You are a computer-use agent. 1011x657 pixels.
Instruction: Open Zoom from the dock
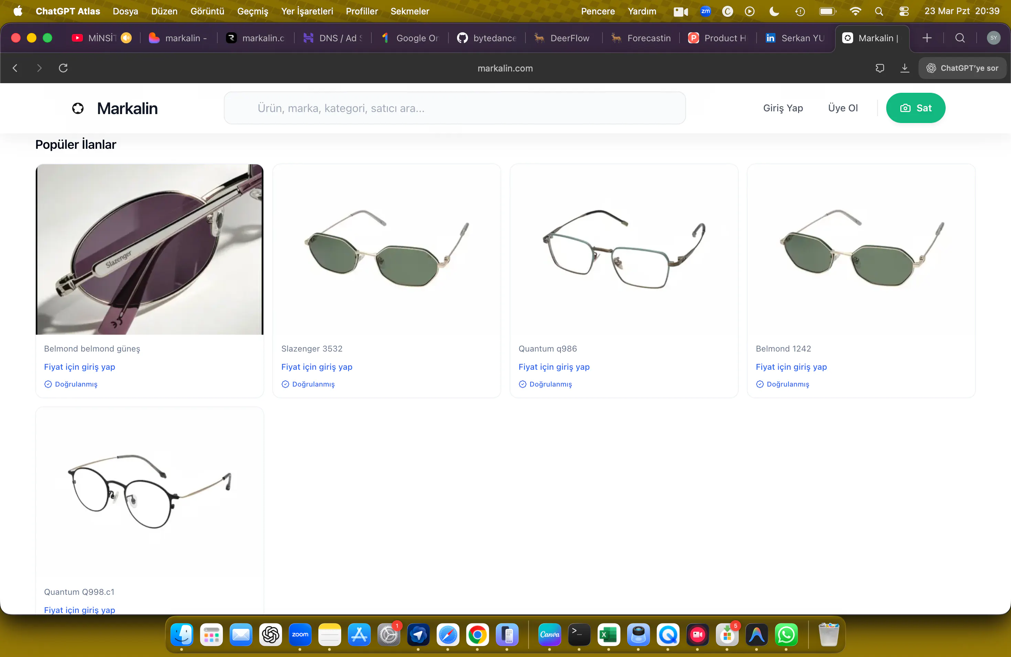(x=300, y=635)
